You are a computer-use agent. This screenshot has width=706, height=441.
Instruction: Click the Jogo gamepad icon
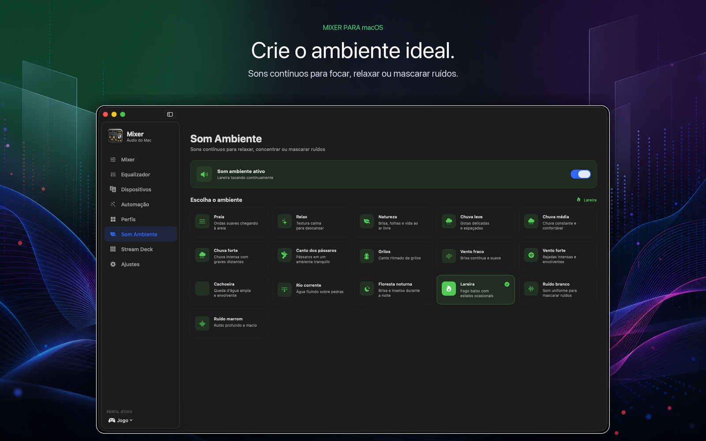[x=112, y=420]
